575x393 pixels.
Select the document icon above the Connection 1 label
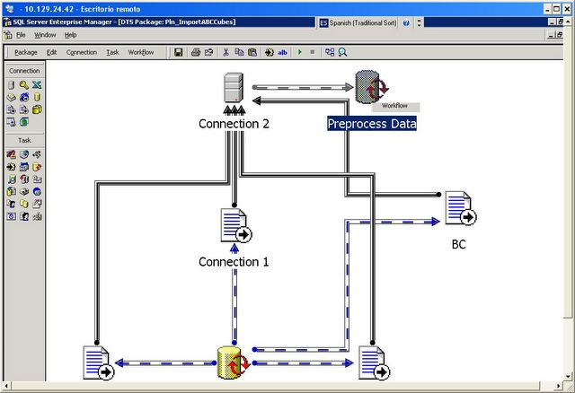click(x=236, y=225)
